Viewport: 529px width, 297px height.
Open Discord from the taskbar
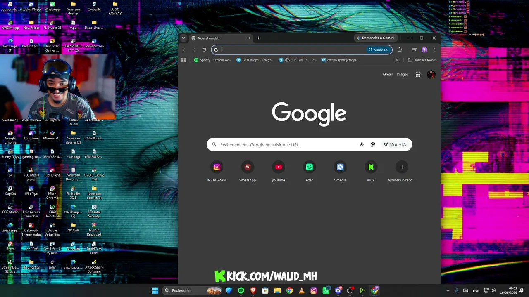click(x=338, y=290)
